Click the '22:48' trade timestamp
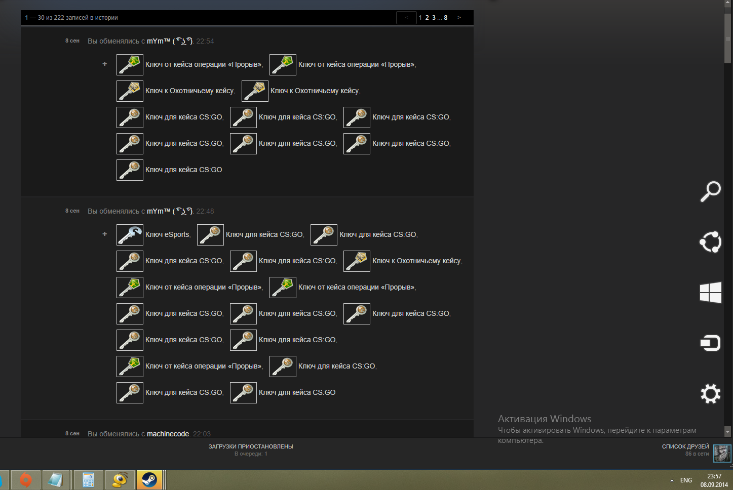733x490 pixels. click(x=205, y=211)
